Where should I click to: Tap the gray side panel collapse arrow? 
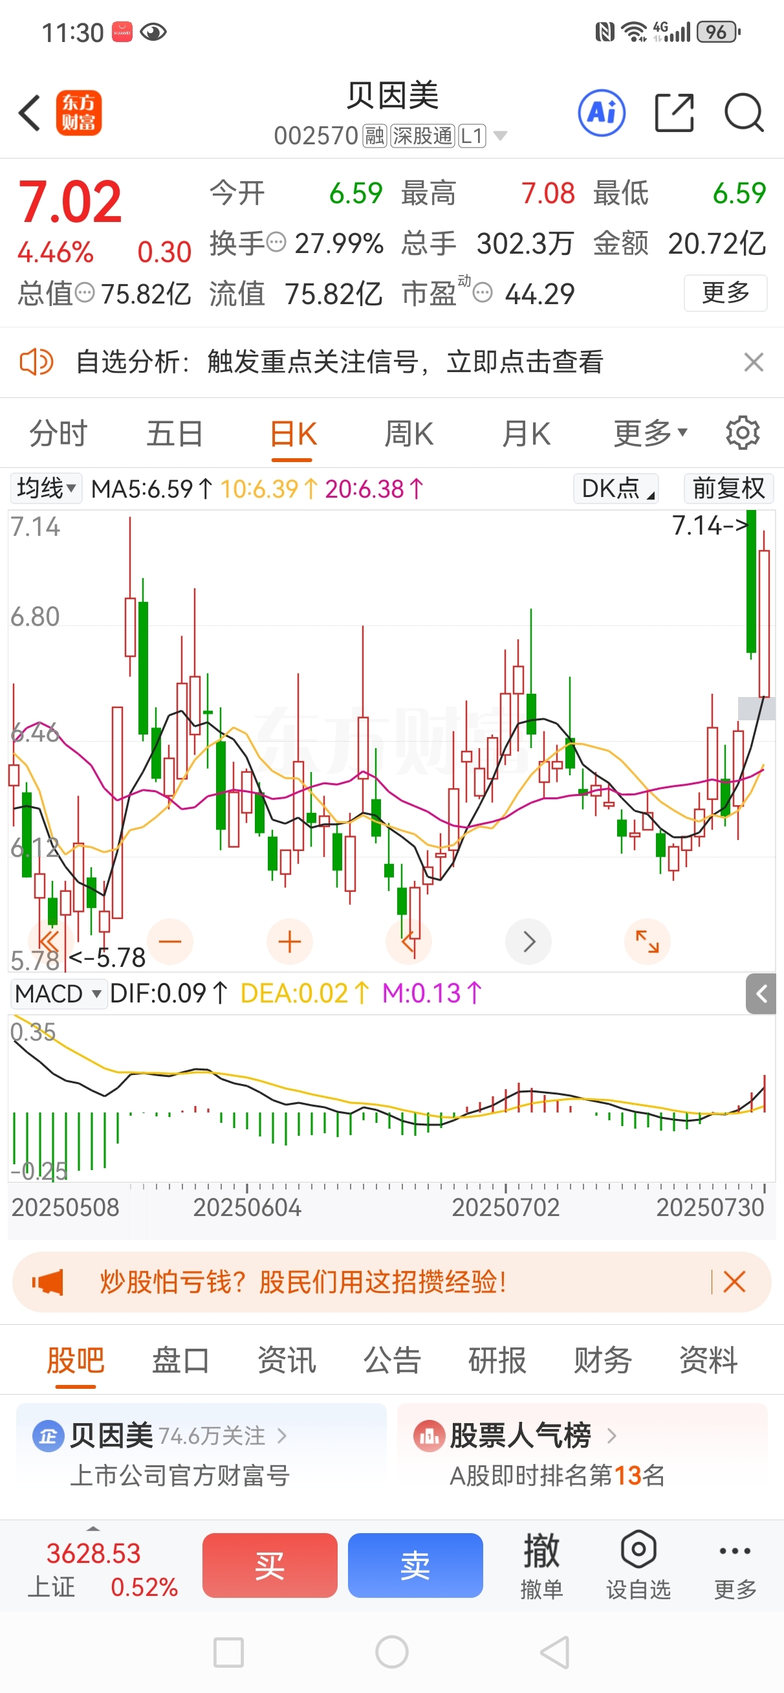pos(761,993)
